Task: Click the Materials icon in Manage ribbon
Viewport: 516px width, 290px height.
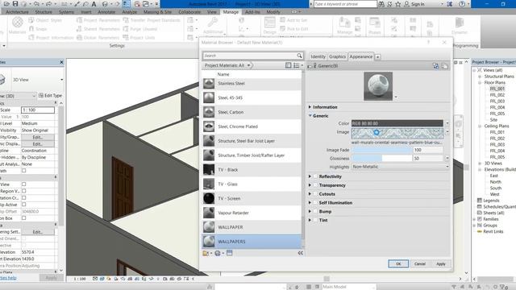Action: point(18,23)
